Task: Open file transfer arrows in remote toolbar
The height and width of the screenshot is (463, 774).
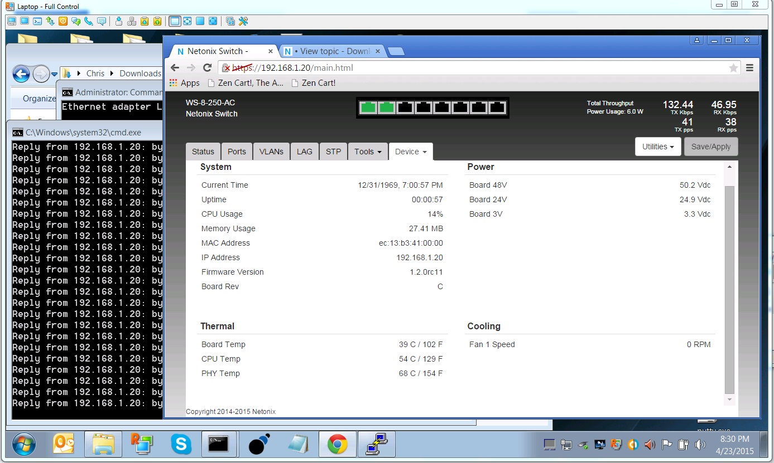Action: [50, 21]
